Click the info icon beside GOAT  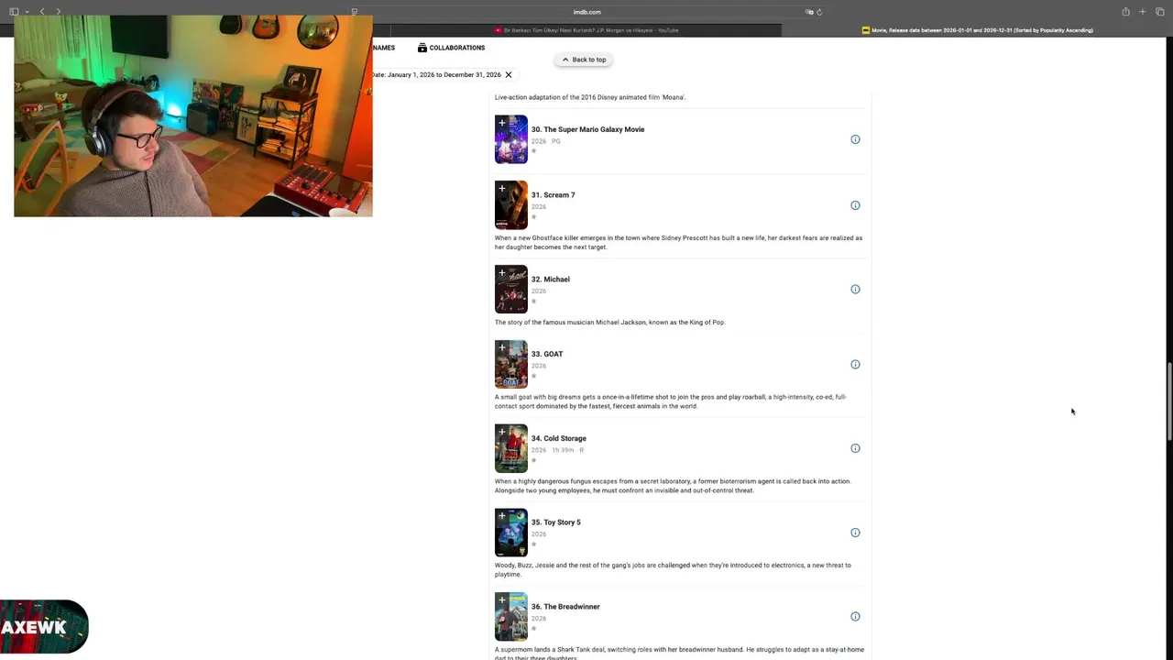[x=855, y=364]
